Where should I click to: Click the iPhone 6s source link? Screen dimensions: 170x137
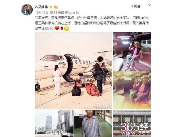tap(72, 12)
